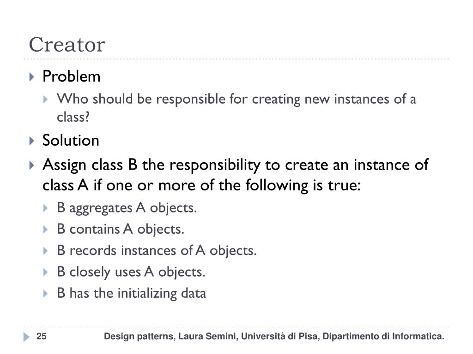Click the bullet before 'Who should be responsible'

pyautogui.click(x=46, y=100)
